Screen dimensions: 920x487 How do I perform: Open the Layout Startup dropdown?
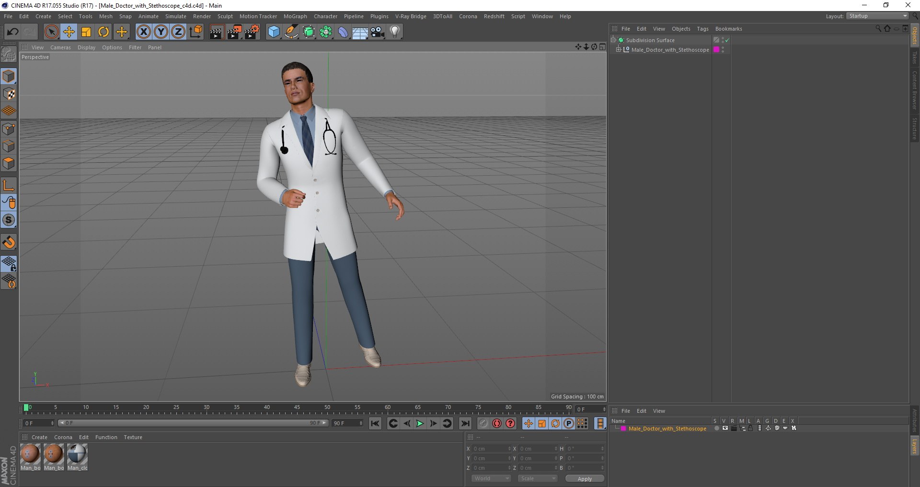(877, 16)
